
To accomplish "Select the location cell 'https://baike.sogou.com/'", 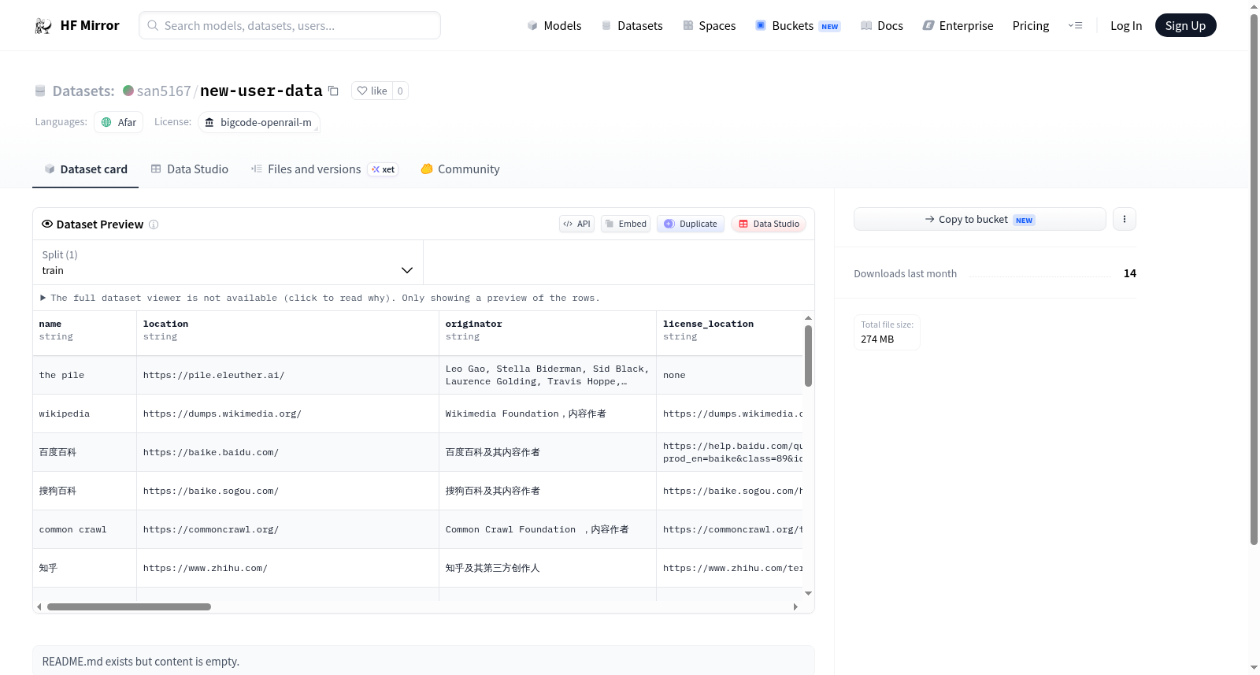I will 288,491.
